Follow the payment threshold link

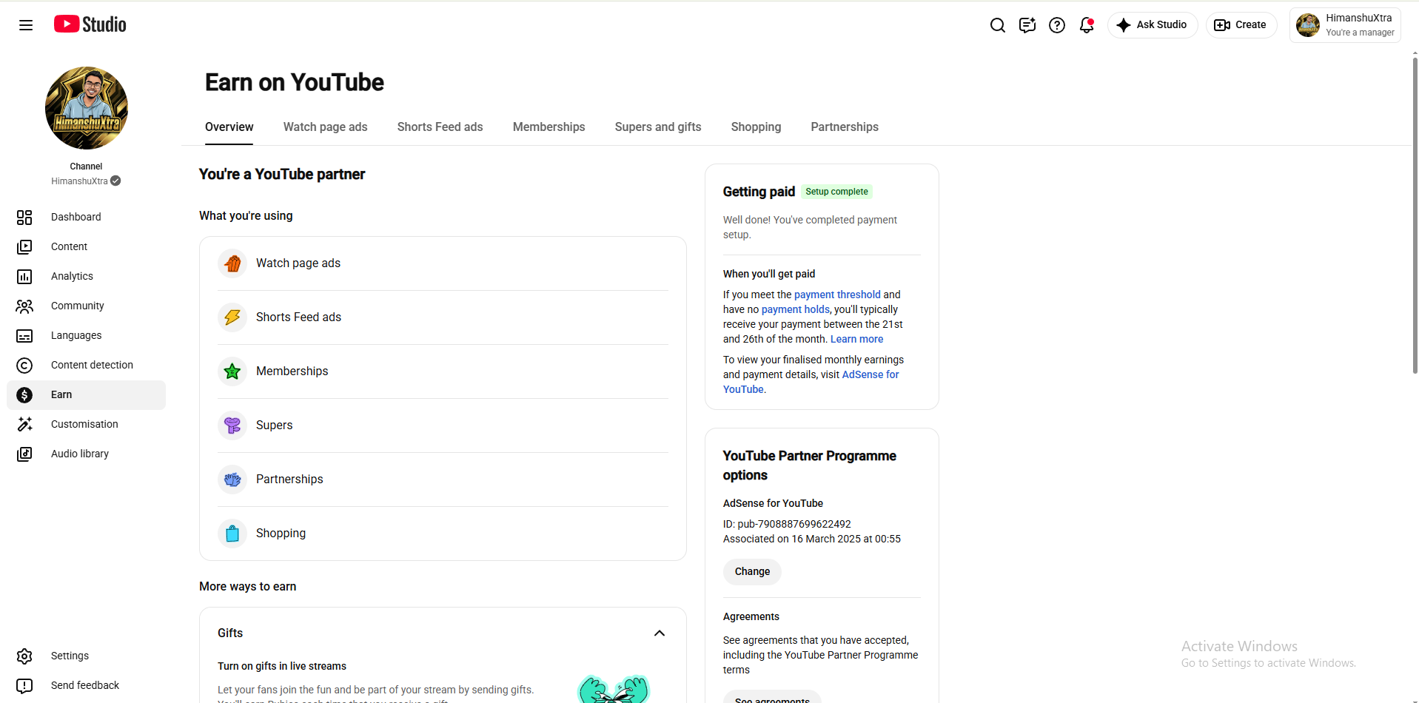[x=837, y=295]
